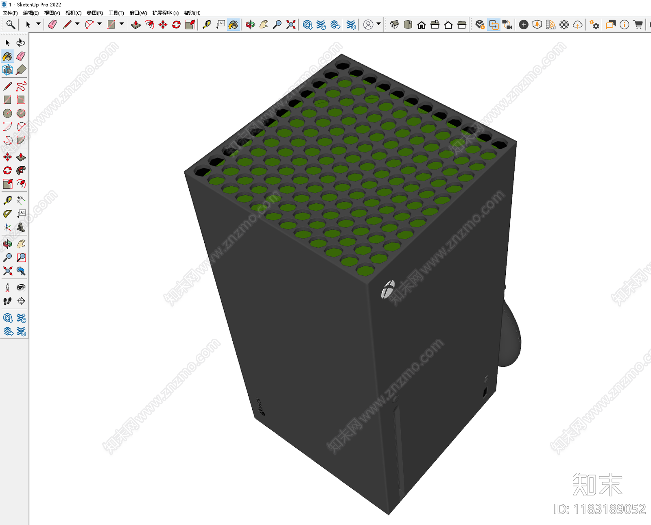This screenshot has width=651, height=525.
Task: Select the Polygon tool in left toolbar
Action: coord(21,113)
